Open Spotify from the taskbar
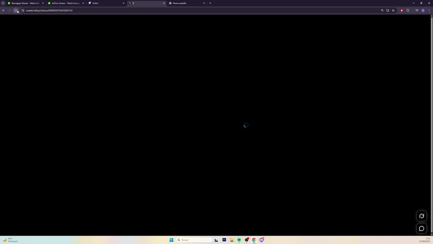The height and width of the screenshot is (244, 433). tap(239, 240)
